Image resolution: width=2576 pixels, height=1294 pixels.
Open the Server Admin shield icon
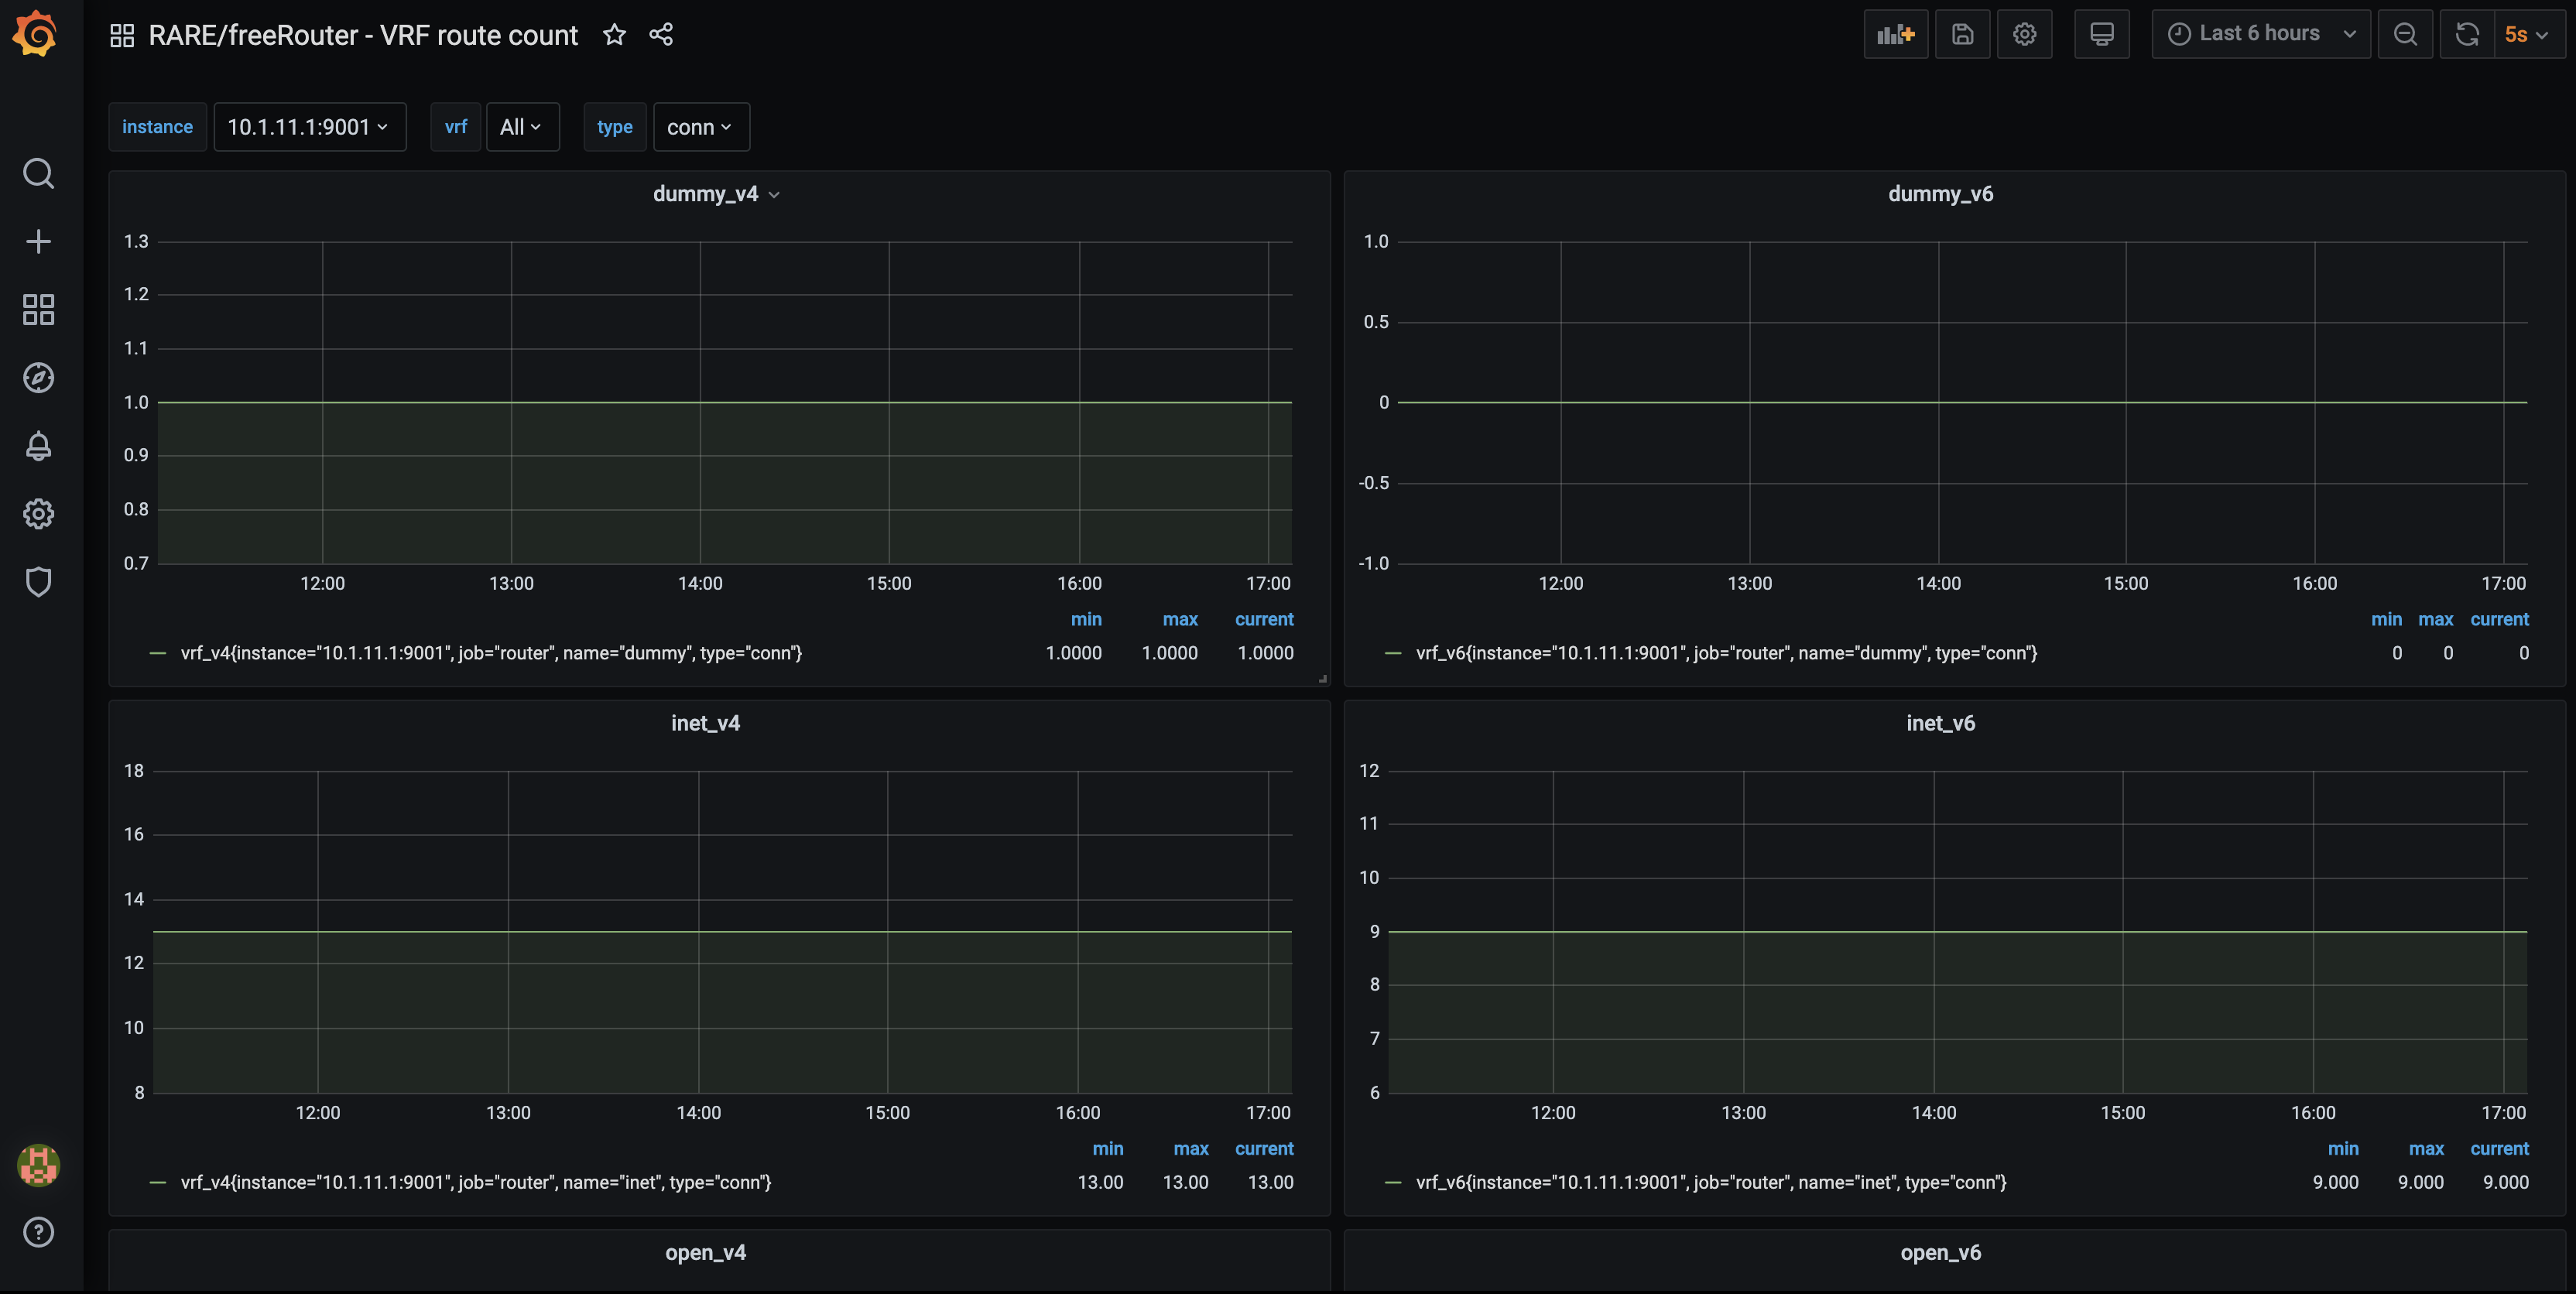(x=38, y=582)
